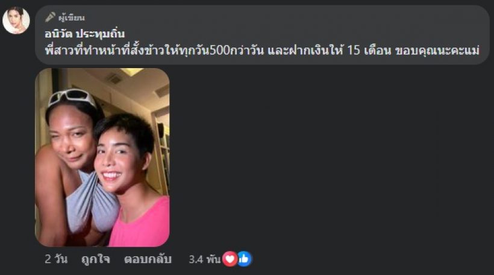Click the author badge microphone icon
This screenshot has height=275, width=494.
coord(50,17)
